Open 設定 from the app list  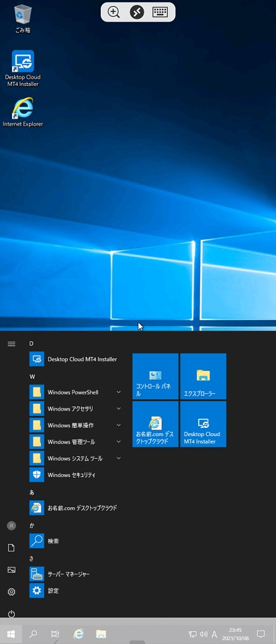click(x=76, y=590)
